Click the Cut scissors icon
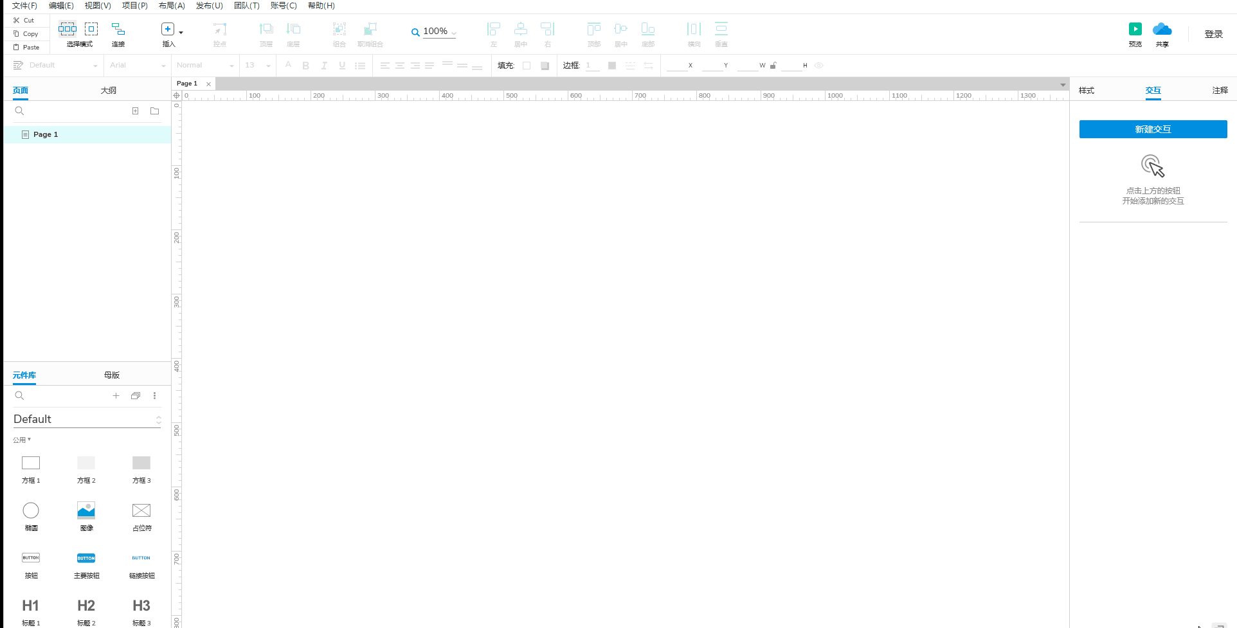This screenshot has width=1237, height=628. coord(17,21)
